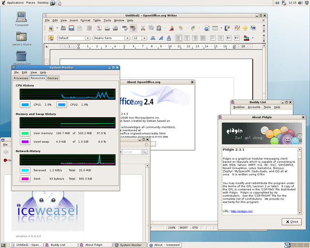
Task: Click Close button in About Pidgin
Action: coord(292,222)
